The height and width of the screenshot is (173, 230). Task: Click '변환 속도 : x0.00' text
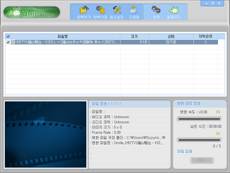point(193,112)
